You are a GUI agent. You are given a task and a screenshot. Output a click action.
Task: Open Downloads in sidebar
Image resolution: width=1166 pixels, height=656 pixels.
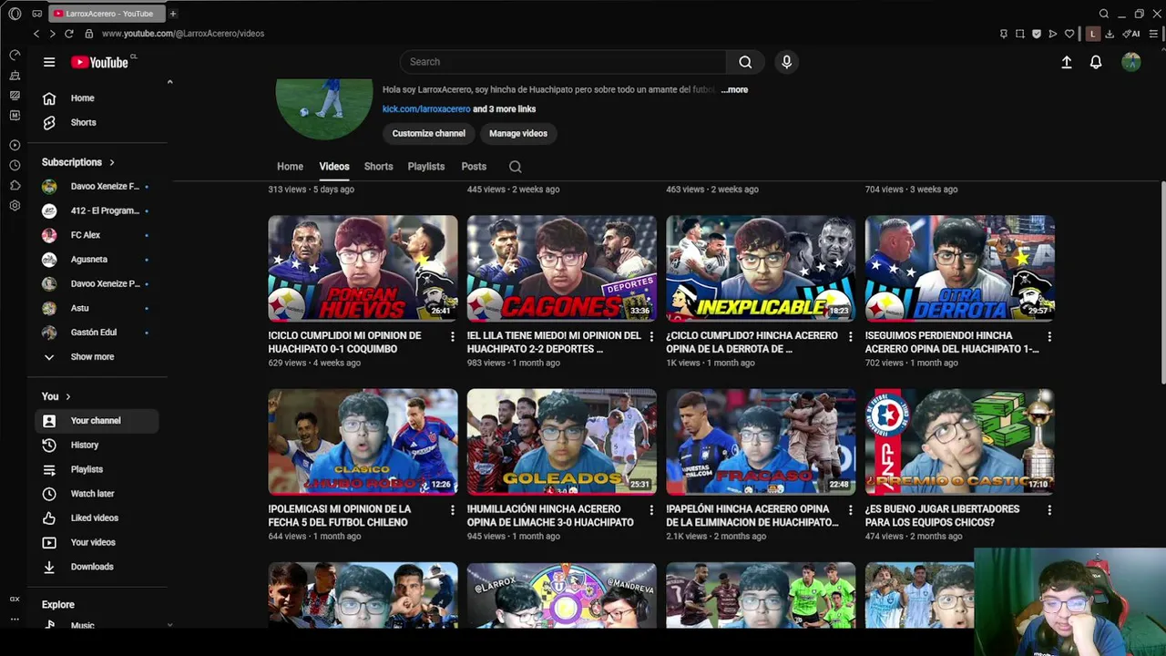pos(97,567)
